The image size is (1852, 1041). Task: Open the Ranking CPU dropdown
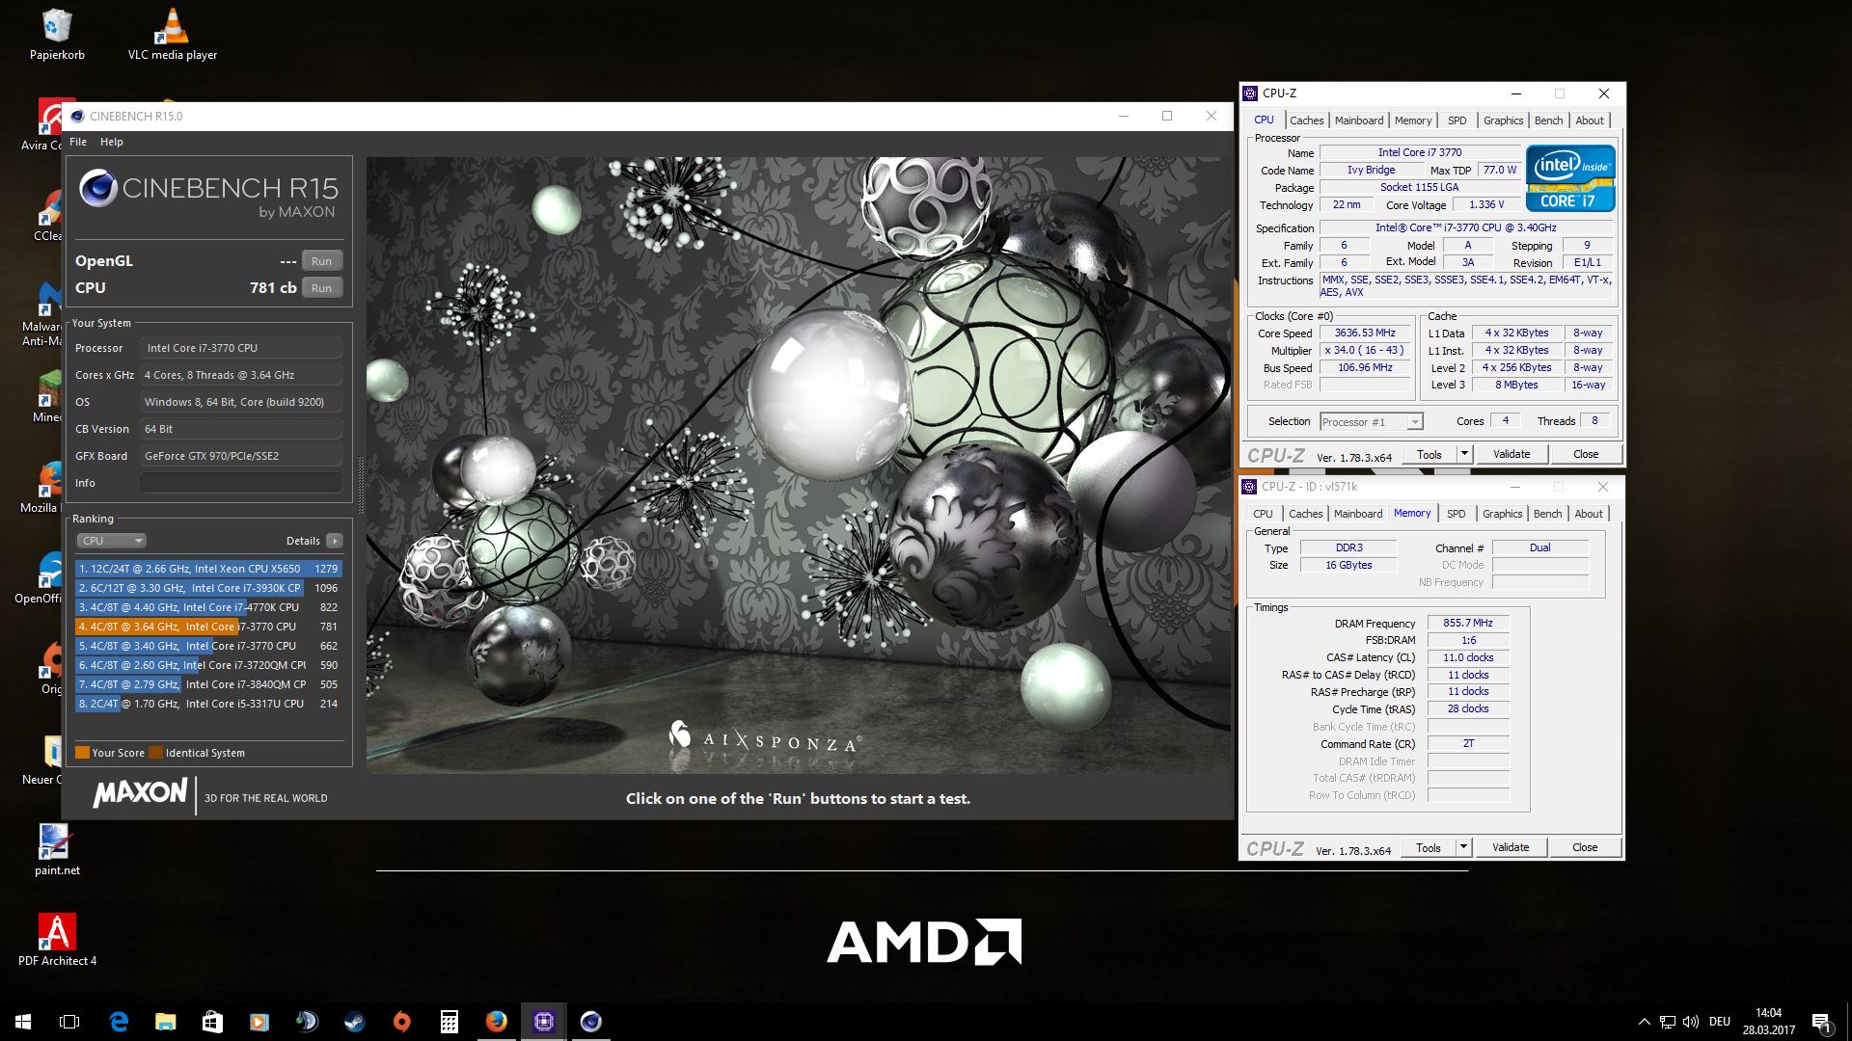coord(111,541)
